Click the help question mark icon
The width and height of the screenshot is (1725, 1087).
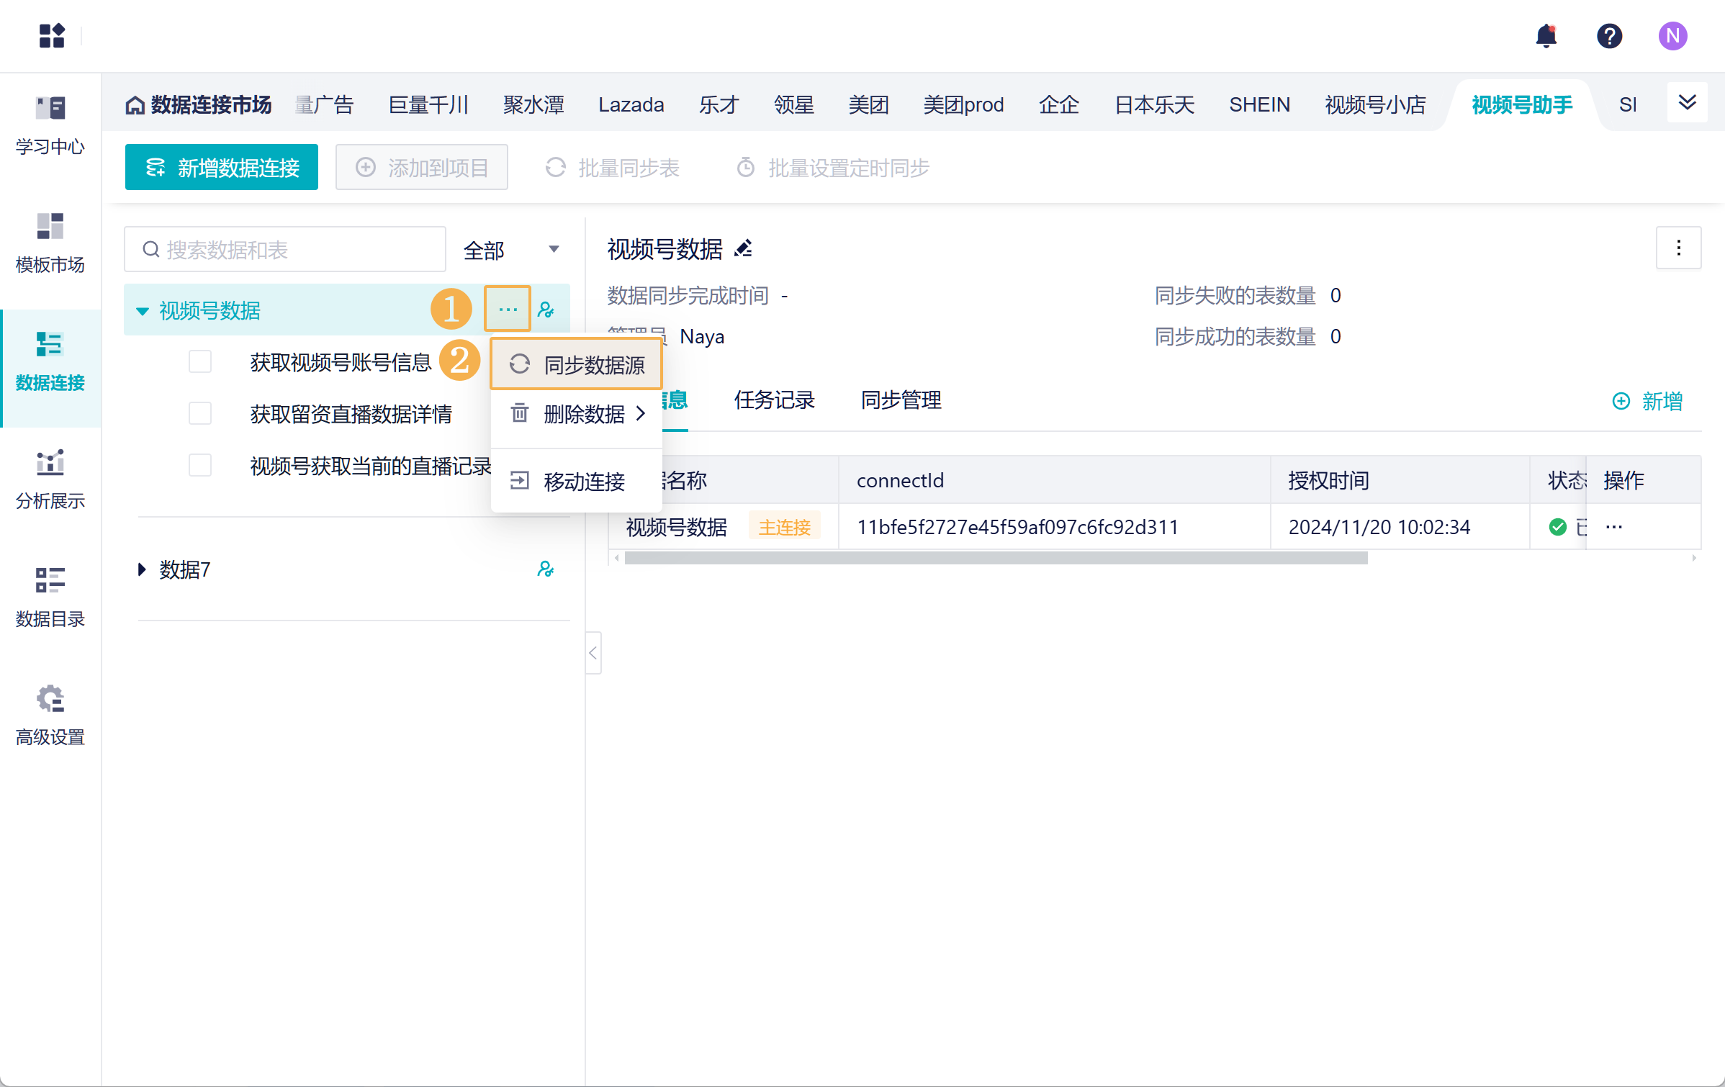click(x=1609, y=35)
